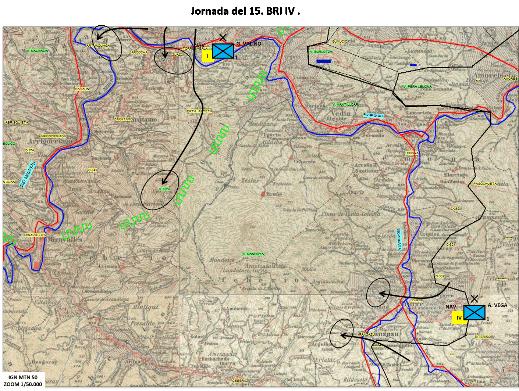Click the blue infantry unit symbol beside G. VALINO

point(223,51)
